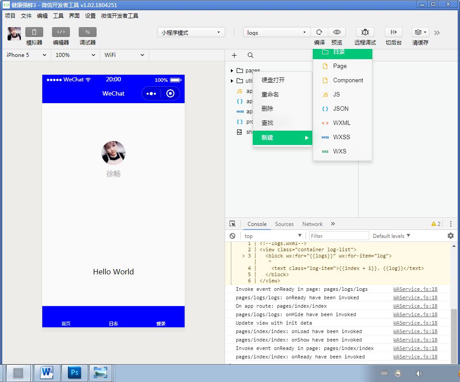Open the 100% zoom dropdown
The height and width of the screenshot is (382, 460).
point(75,55)
